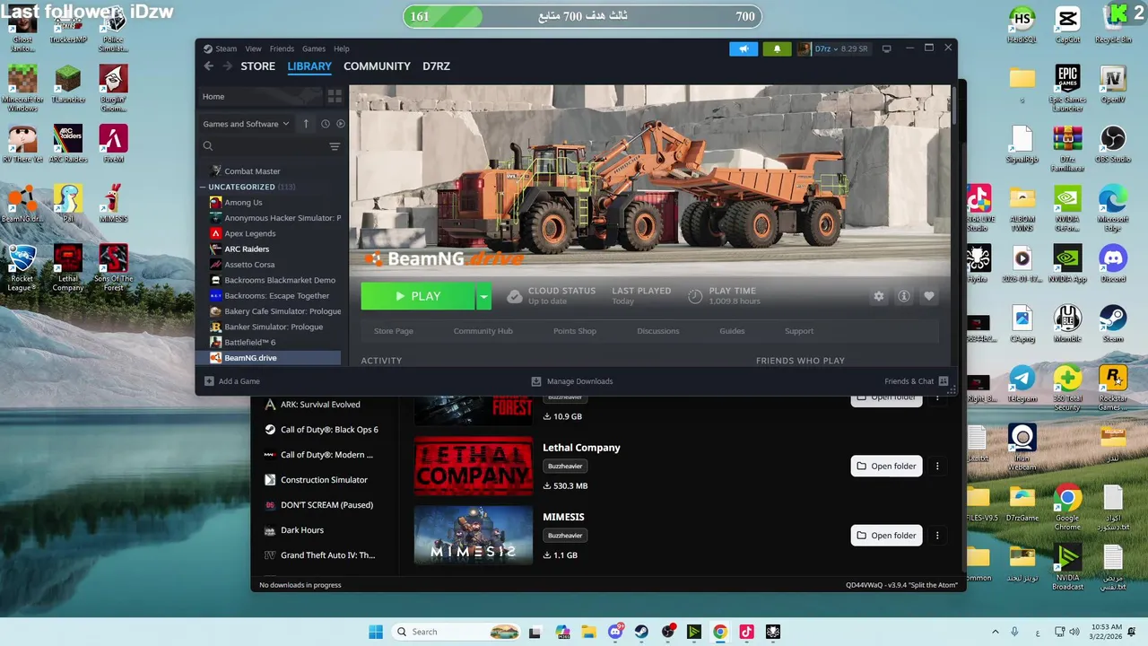Open BeamNG Store Page link
The height and width of the screenshot is (646, 1148).
[x=394, y=331]
